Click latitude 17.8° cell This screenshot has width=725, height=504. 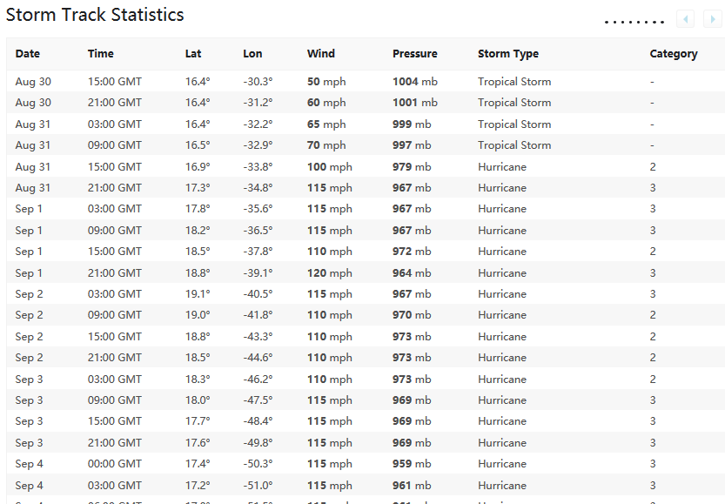coord(198,209)
